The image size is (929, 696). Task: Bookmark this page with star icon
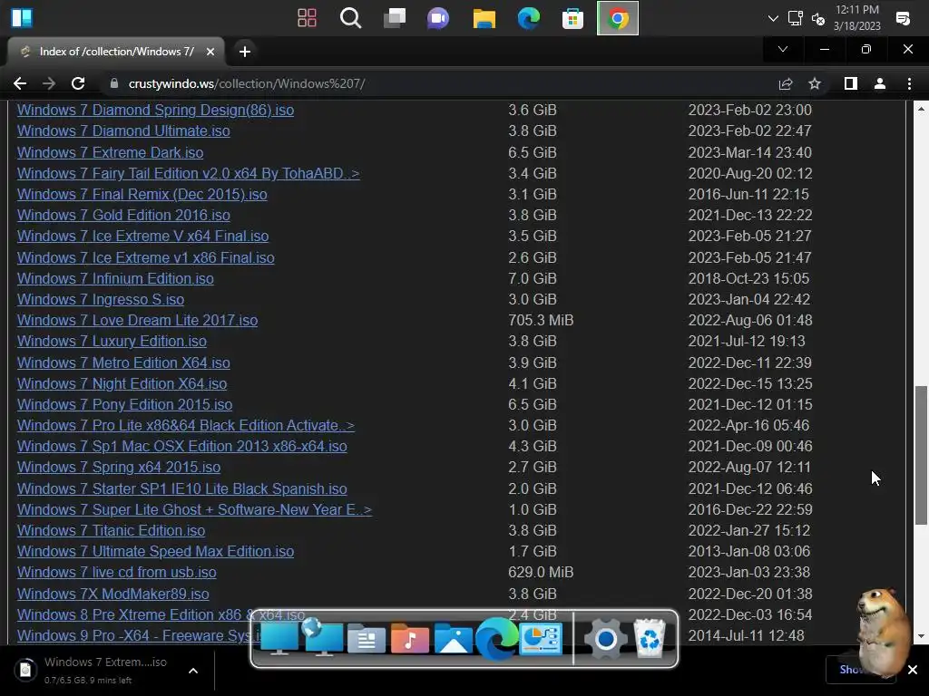[x=815, y=83]
